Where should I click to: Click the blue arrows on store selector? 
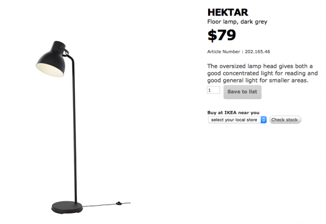pos(264,120)
